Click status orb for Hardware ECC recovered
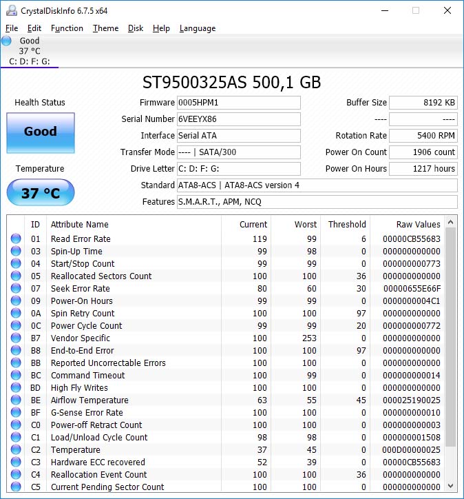464x499 pixels. 16,462
